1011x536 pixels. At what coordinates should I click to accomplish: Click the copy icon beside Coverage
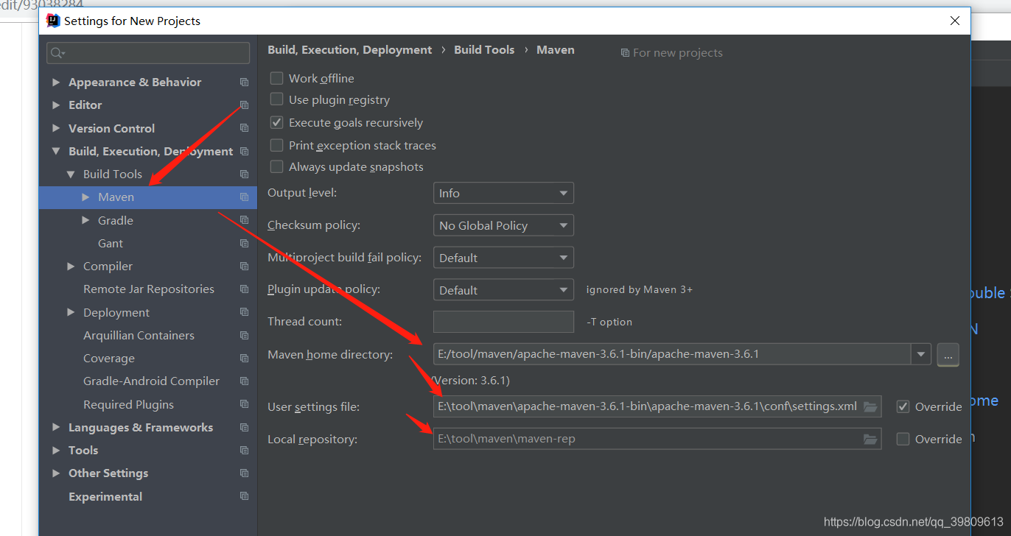[x=244, y=359]
